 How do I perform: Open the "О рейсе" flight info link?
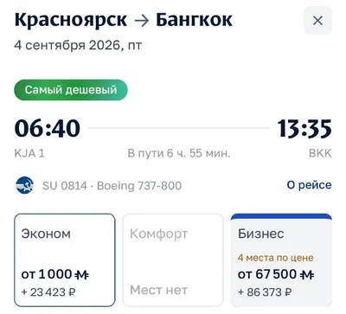(x=309, y=185)
